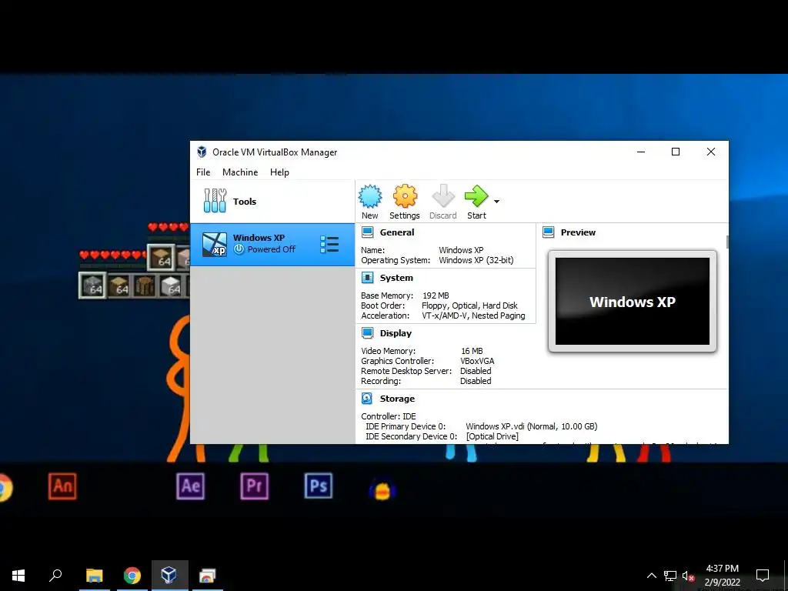Click the 'VBoxVGA' graphics controller value

[x=477, y=361]
